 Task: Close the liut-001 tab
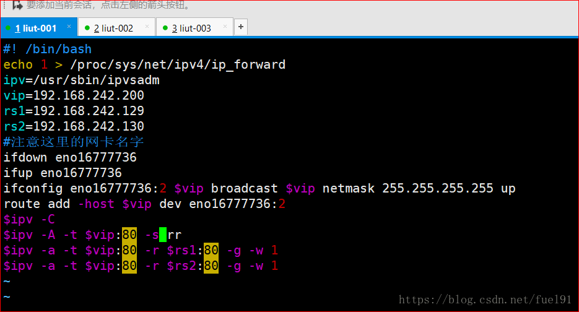pyautogui.click(x=69, y=26)
